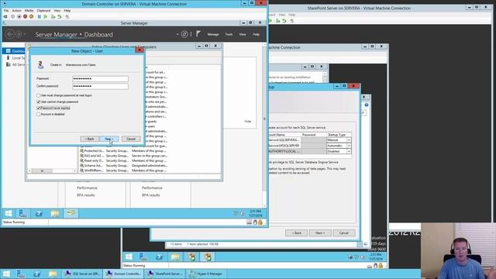The height and width of the screenshot is (279, 496).
Task: Click the orange Save state icon in Domain Controller toolbar
Action: click(31, 16)
